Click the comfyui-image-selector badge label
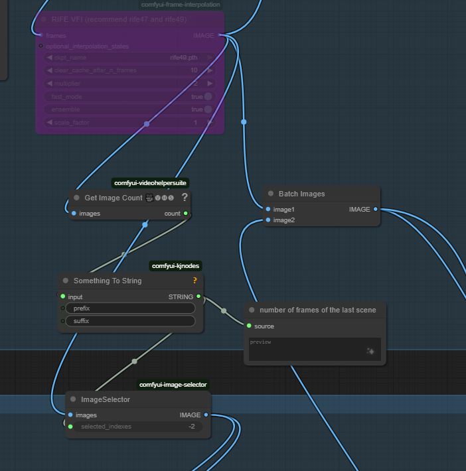Viewport: 466px width, 471px height. coord(173,385)
